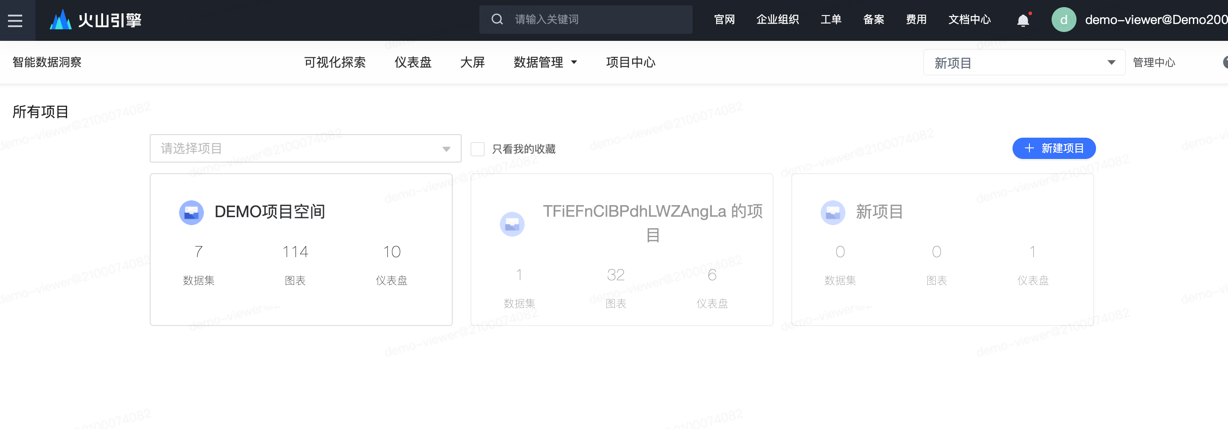This screenshot has height=429, width=1228.
Task: Open the 请选择项目 dropdown
Action: [x=305, y=149]
